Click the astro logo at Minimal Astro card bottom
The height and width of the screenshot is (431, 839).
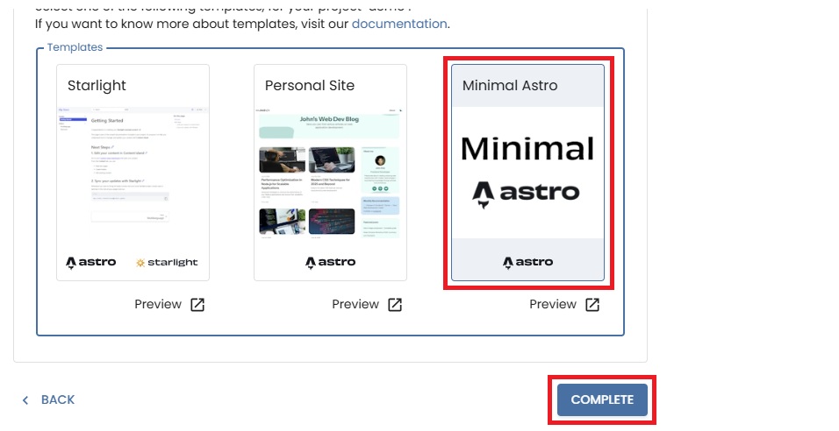[x=527, y=262]
